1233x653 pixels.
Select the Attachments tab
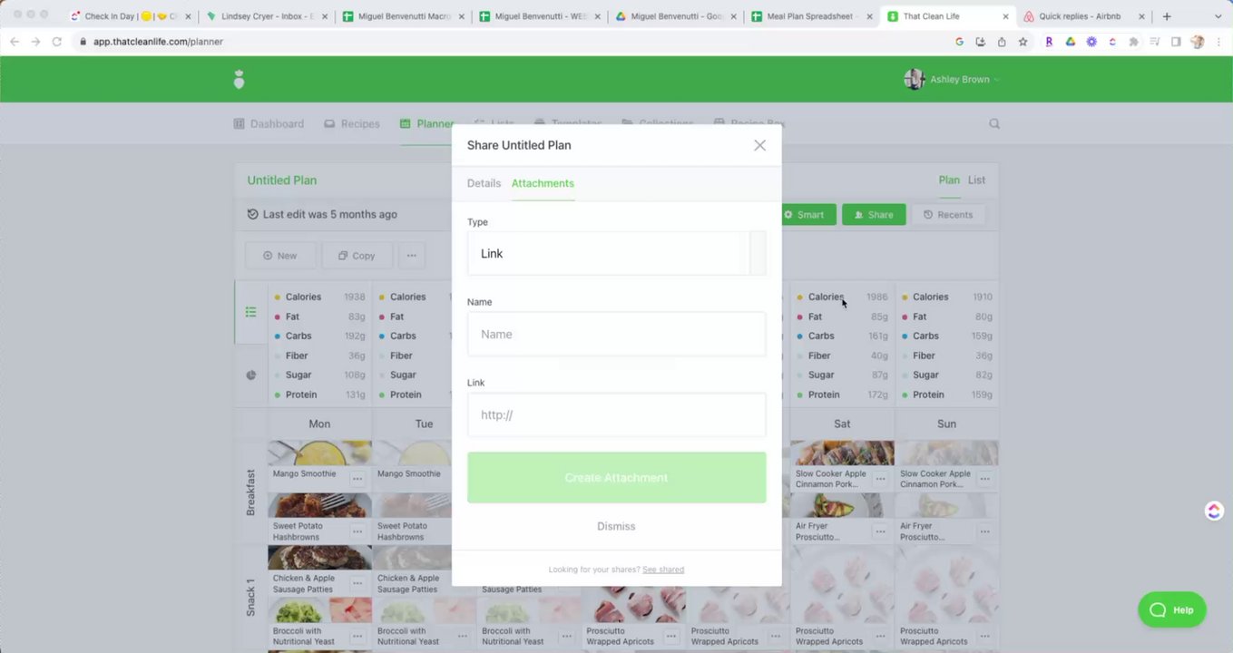click(543, 183)
